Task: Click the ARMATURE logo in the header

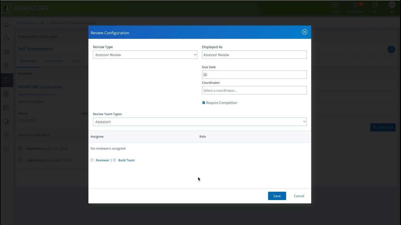Action: point(25,8)
